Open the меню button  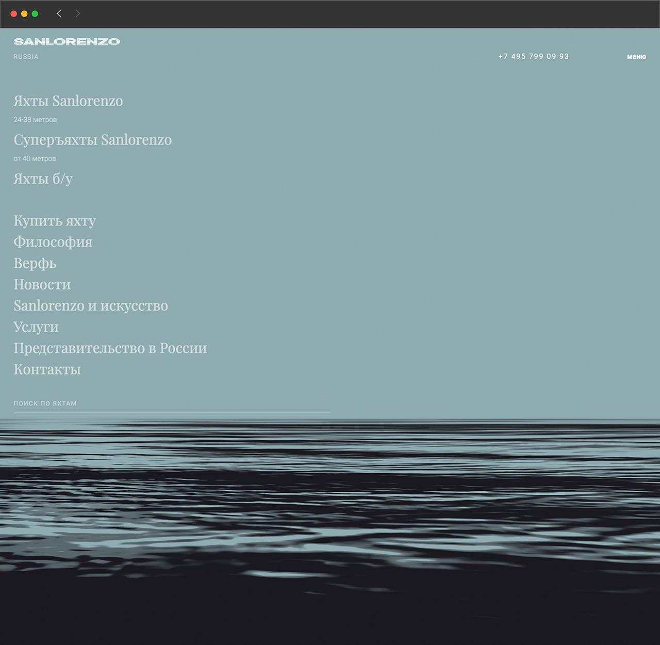click(x=636, y=57)
